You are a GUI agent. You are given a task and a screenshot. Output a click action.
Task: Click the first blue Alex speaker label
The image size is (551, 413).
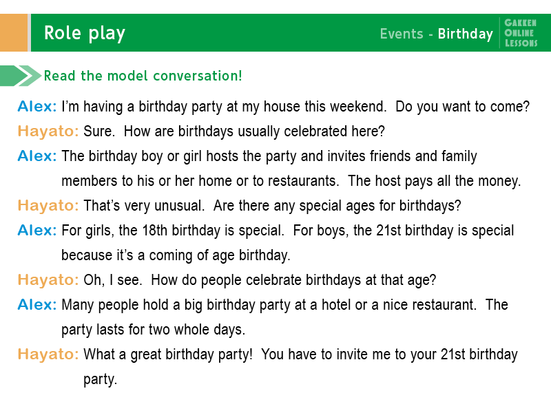coord(37,107)
